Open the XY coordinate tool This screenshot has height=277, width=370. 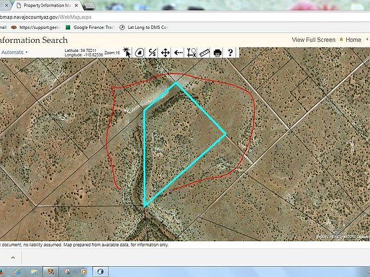(191, 53)
